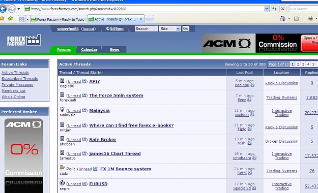Click the post icon beside API? thread
The width and height of the screenshot is (318, 193).
(x=62, y=80)
